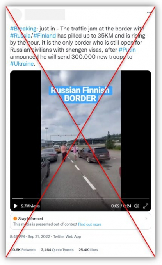The width and height of the screenshot is (162, 265).
Task: Expand video to fullscreen
Action: coord(146,206)
